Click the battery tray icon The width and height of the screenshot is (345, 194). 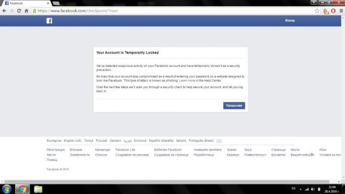[319, 189]
